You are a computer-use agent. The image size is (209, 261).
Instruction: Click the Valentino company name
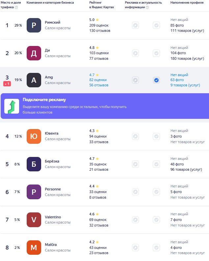point(53,217)
